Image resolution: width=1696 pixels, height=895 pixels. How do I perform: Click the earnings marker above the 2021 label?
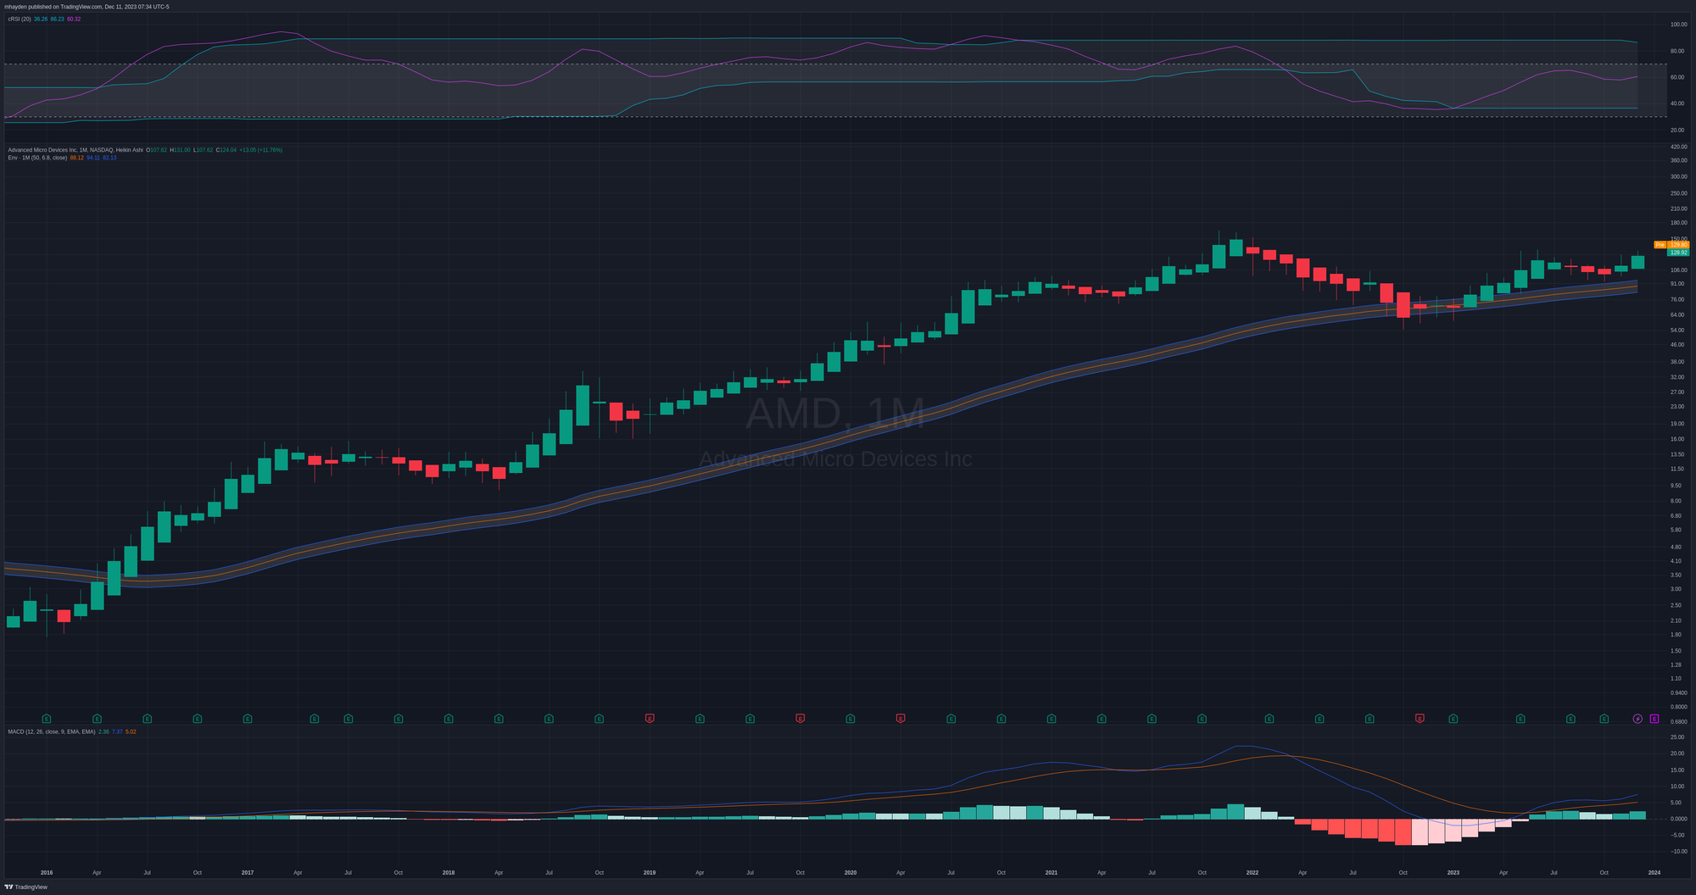click(1052, 719)
